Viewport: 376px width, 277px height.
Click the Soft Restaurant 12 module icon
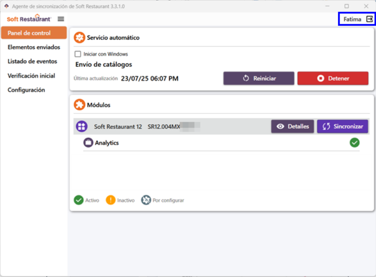(x=82, y=126)
